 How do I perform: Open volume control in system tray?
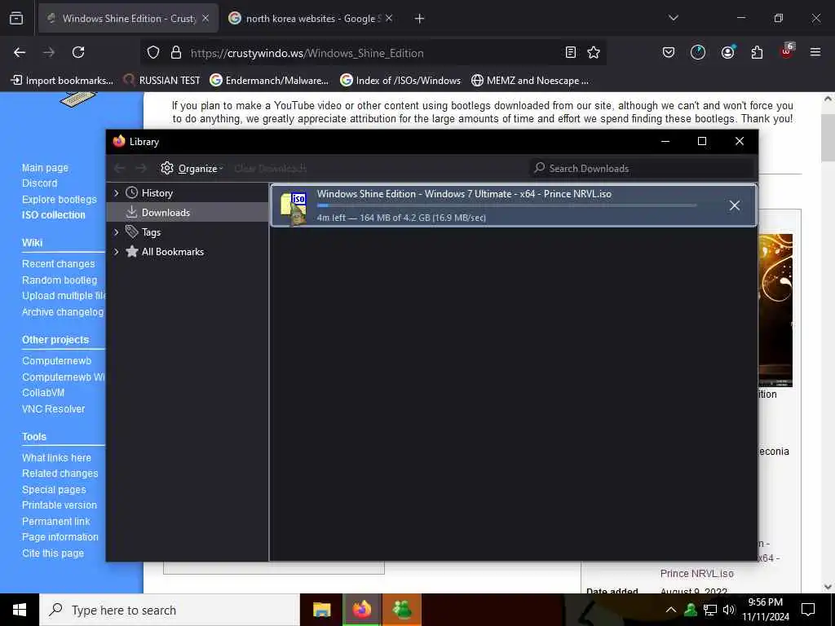[x=729, y=610]
